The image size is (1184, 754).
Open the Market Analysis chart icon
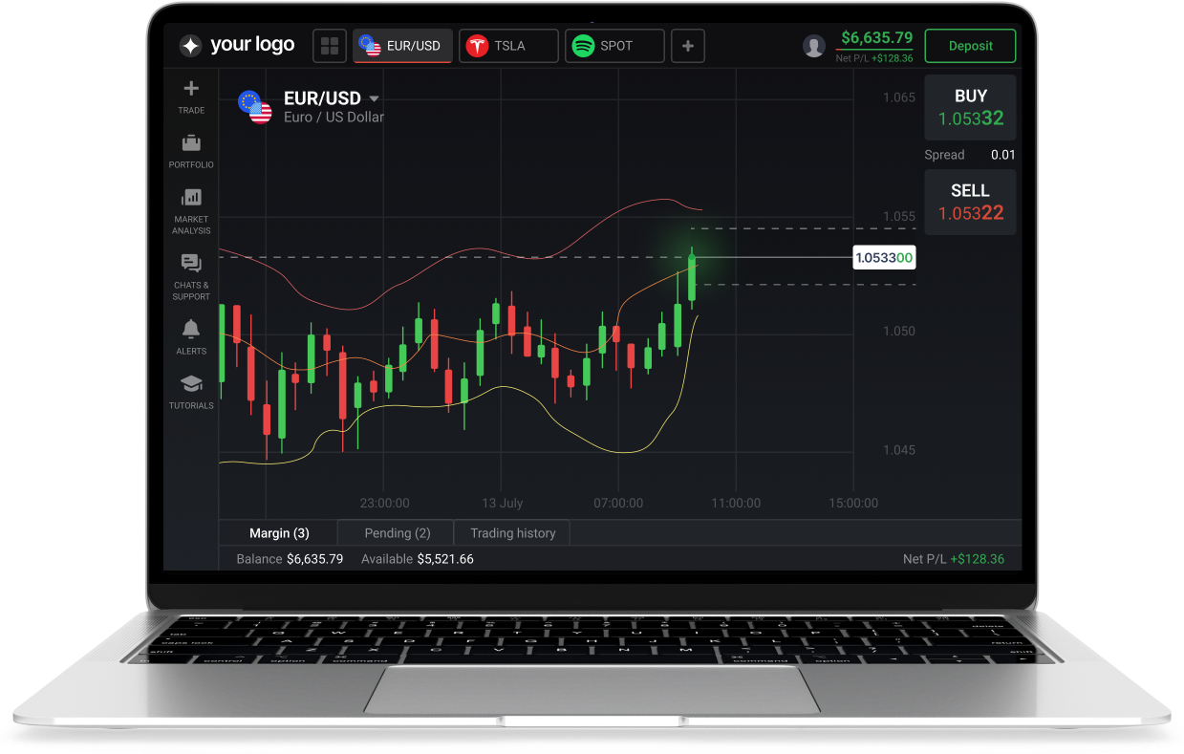[191, 198]
